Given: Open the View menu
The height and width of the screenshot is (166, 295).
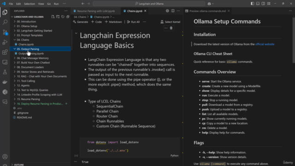Looking at the screenshot, I should point(41,4).
